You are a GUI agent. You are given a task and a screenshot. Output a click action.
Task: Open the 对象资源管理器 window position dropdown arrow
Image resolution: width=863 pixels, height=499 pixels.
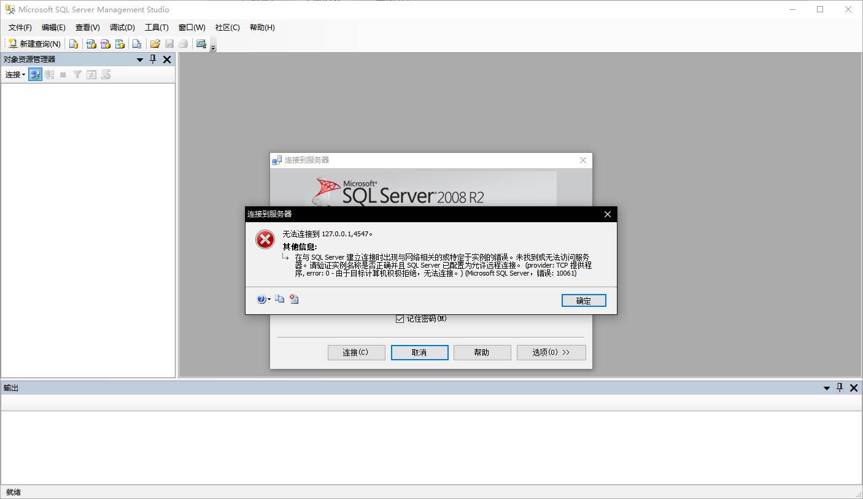140,60
